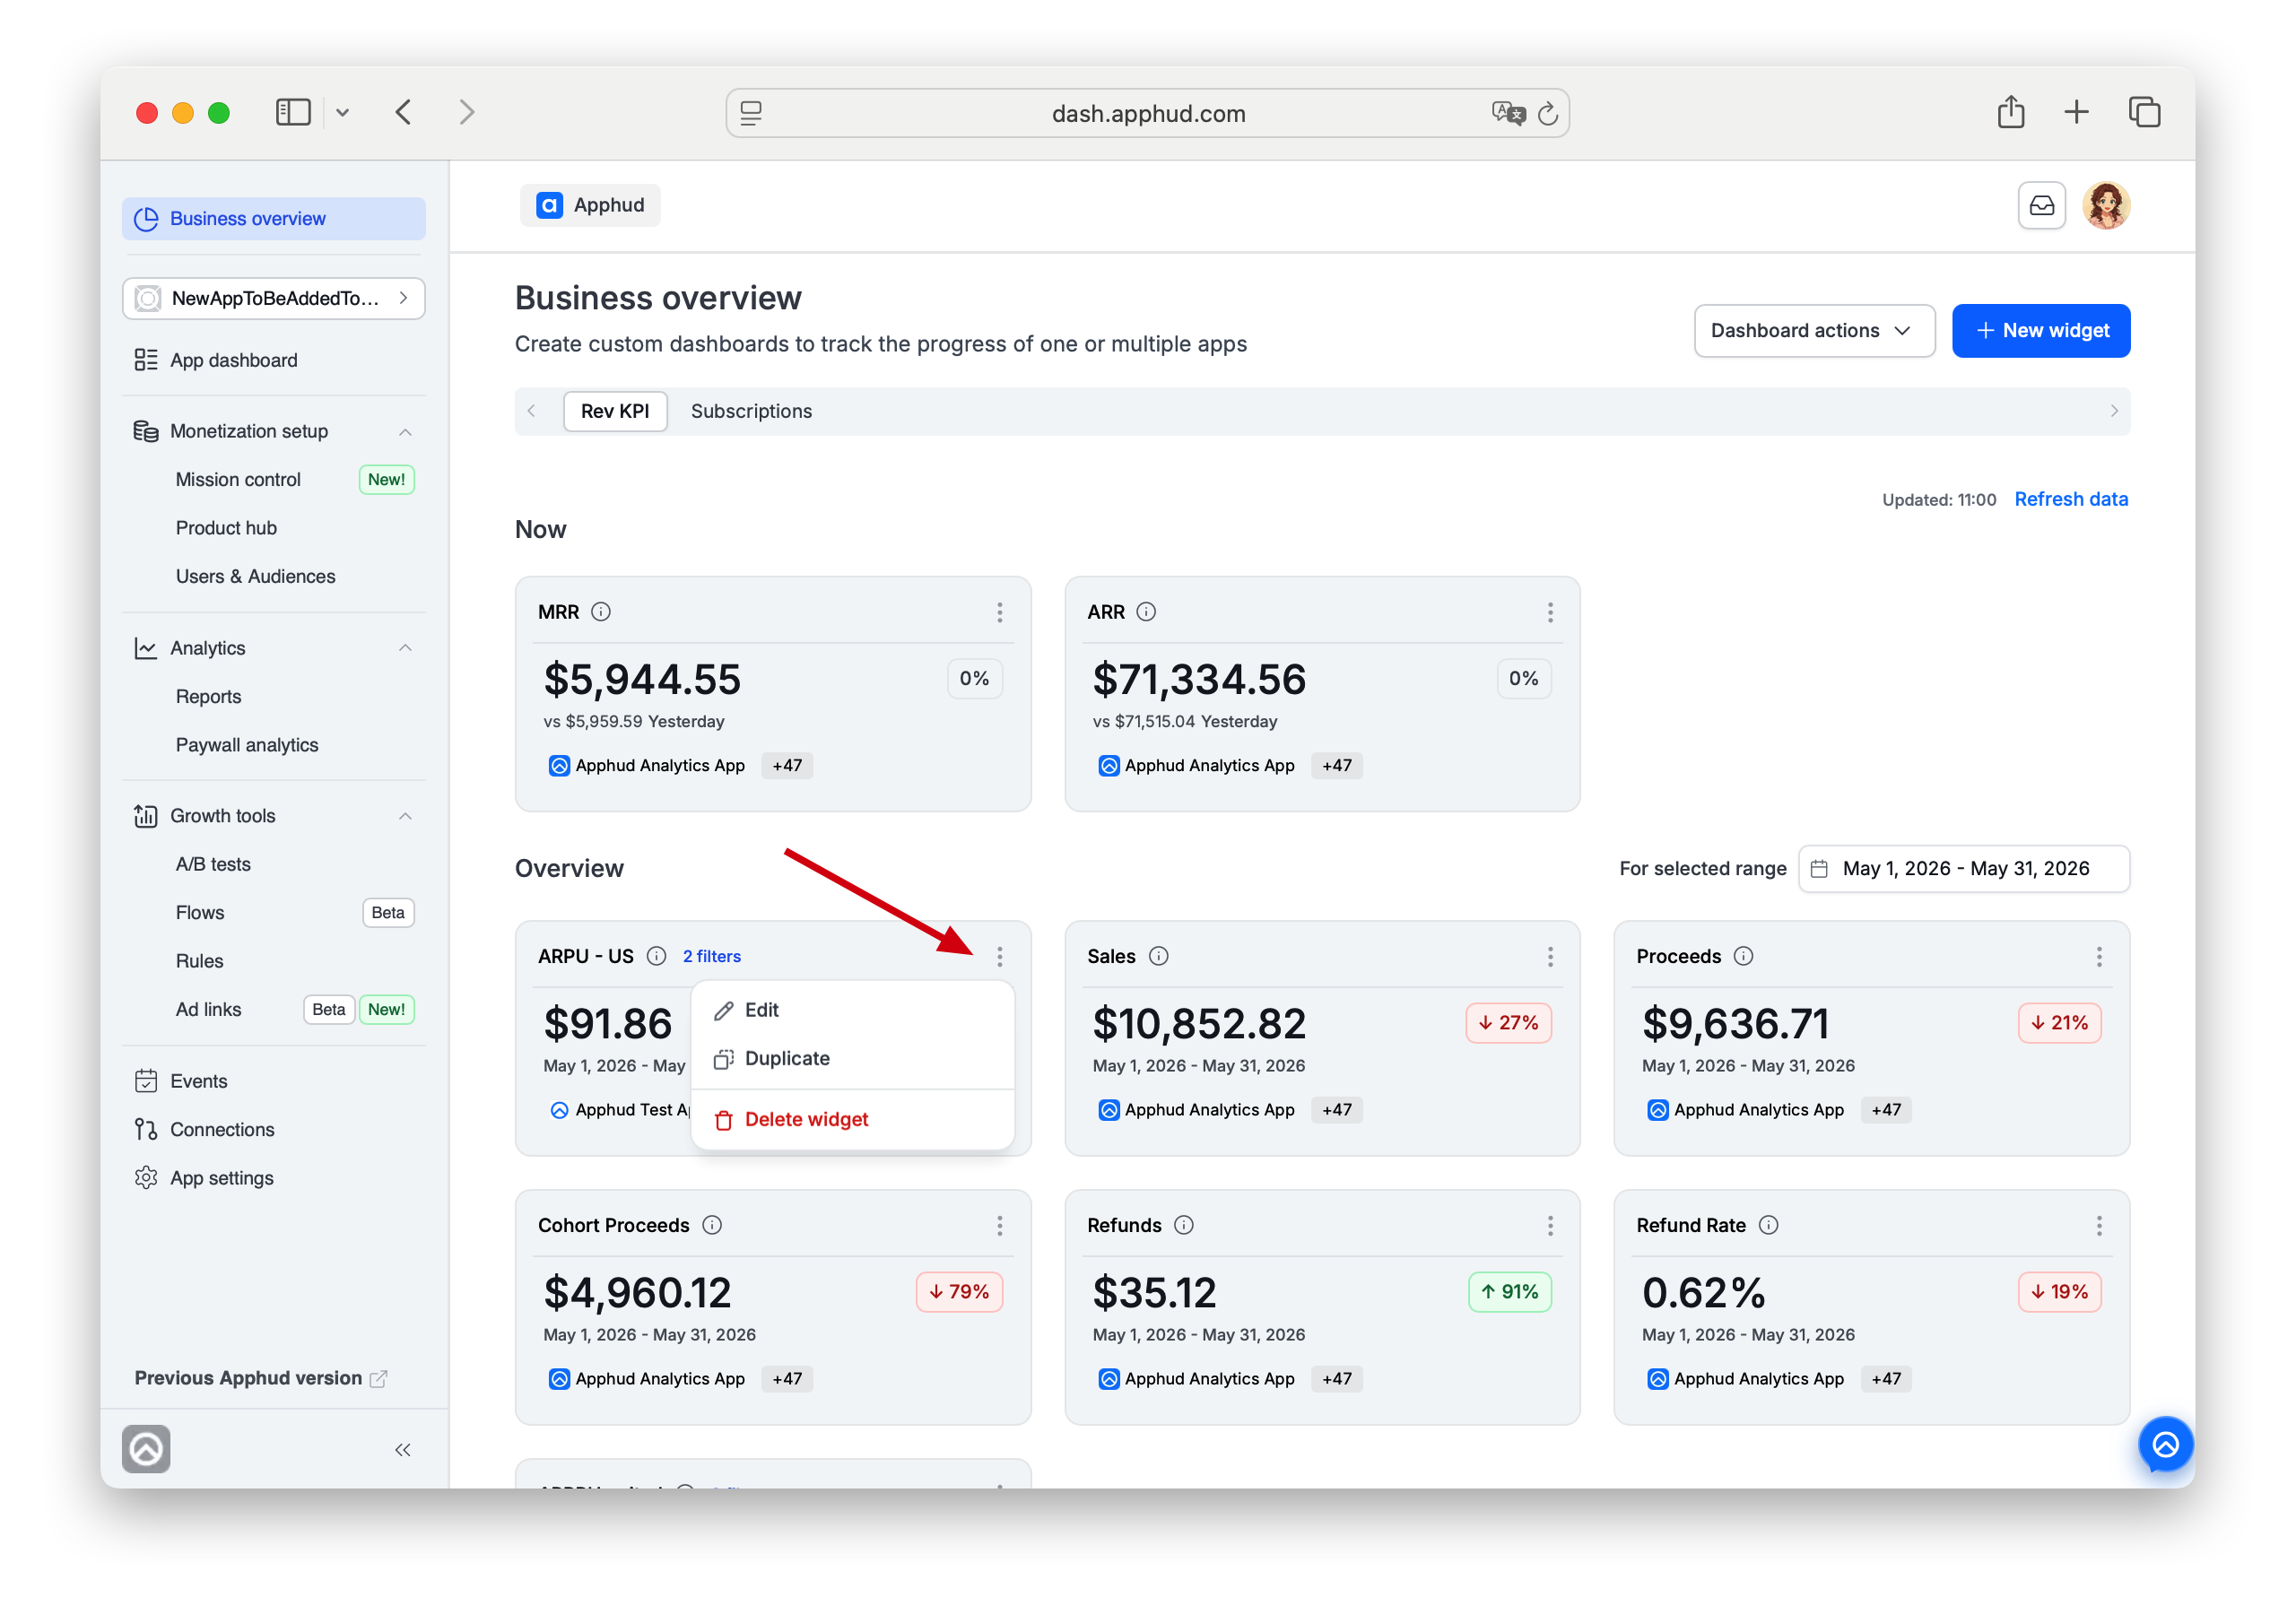The height and width of the screenshot is (1623, 2296).
Task: Open Previous Apphud version link
Action: click(x=260, y=1378)
